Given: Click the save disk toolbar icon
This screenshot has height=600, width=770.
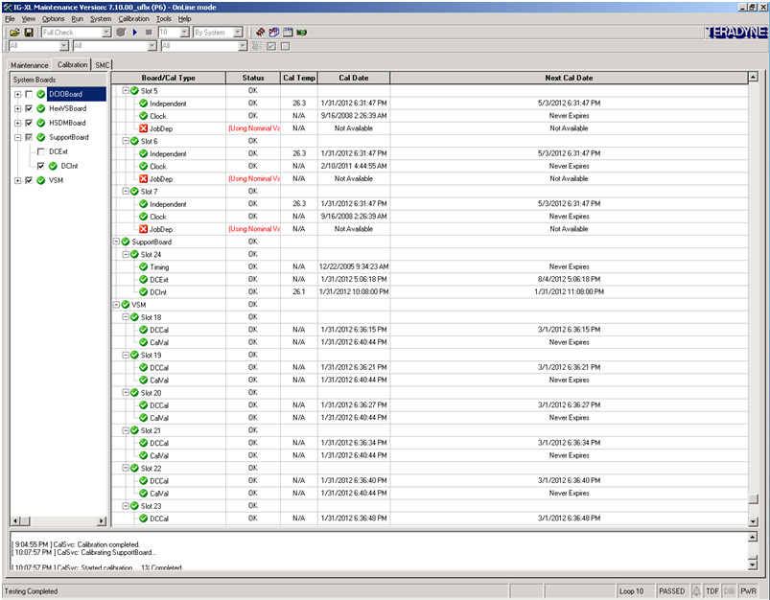Looking at the screenshot, I should pyautogui.click(x=29, y=33).
